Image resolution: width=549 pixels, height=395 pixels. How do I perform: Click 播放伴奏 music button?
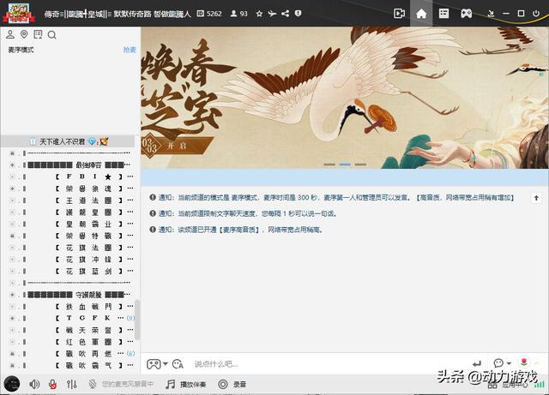coord(186,384)
